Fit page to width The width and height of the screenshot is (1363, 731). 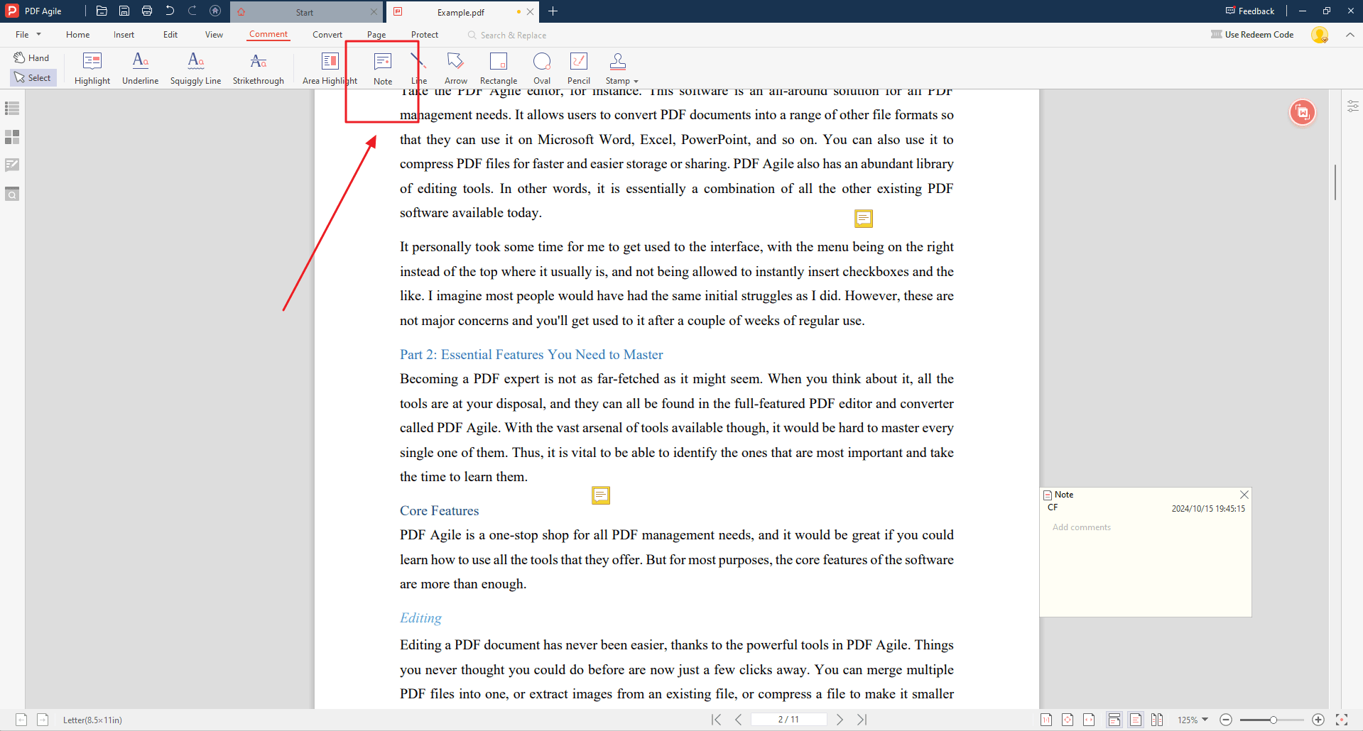[1089, 720]
